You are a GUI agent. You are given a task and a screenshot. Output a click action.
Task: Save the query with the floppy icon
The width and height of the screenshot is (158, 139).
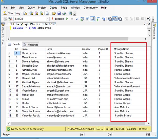pos(59,13)
